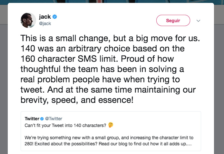Click the line "Can't fit your Tweet into 140 characters?"
The image size is (224, 154).
point(66,125)
